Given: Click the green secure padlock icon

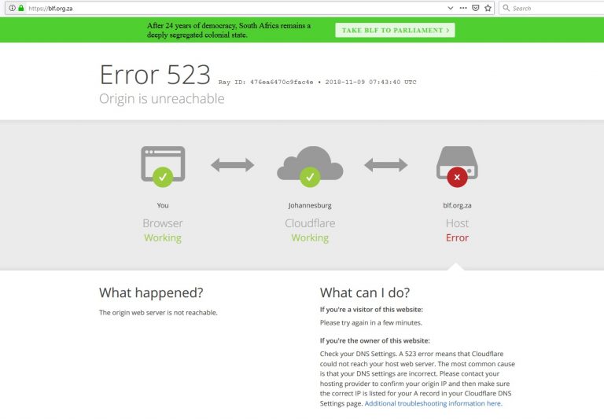Looking at the screenshot, I should click(21, 8).
